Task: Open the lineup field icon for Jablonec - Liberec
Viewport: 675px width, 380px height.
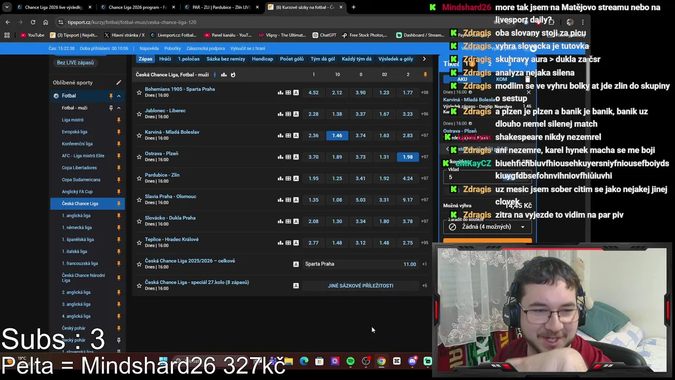Action: (288, 114)
